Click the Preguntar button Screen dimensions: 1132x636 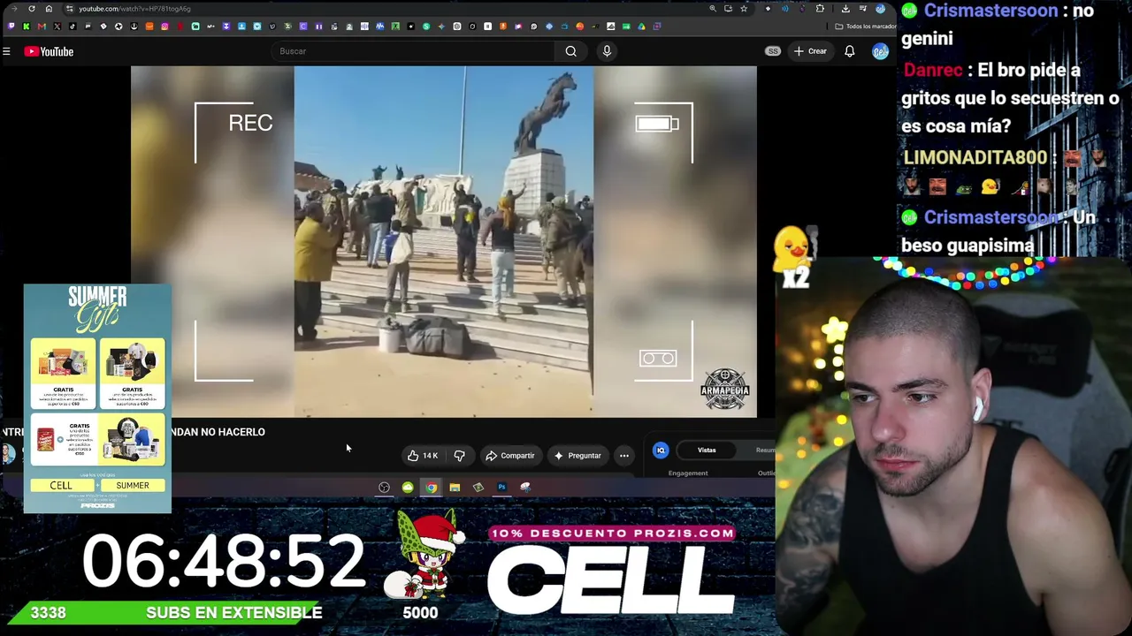(577, 456)
